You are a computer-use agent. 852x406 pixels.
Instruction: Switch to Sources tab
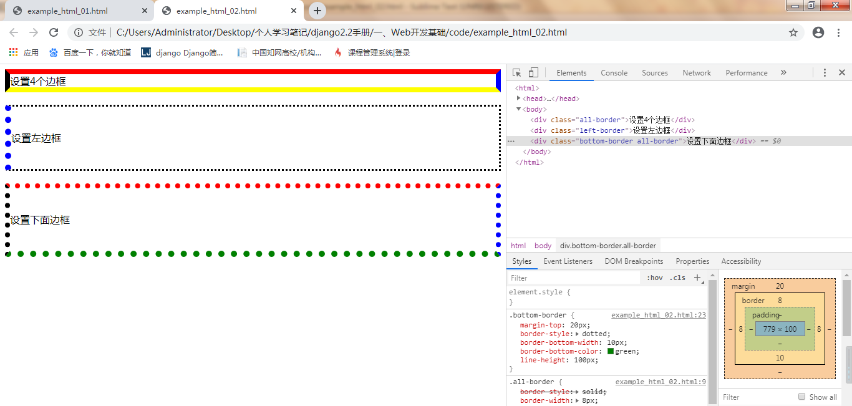tap(655, 73)
